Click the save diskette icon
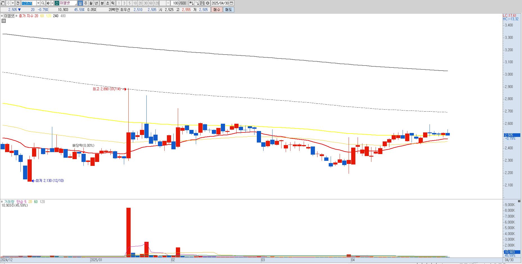Image resolution: width=522 pixels, height=264 pixels. [202, 3]
